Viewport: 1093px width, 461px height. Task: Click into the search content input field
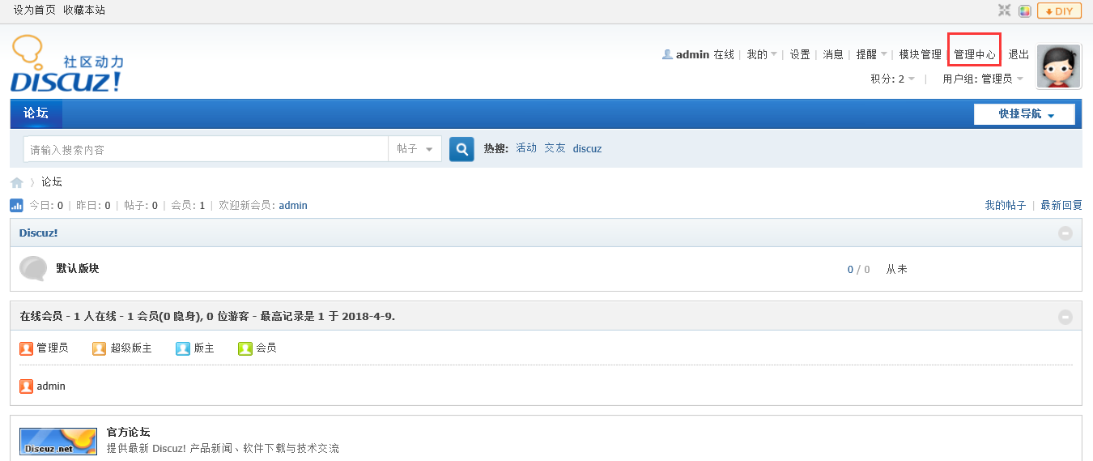(206, 149)
